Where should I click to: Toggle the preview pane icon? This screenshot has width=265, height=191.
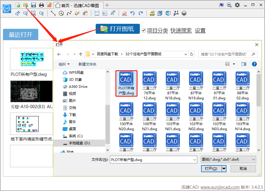pos(244,64)
